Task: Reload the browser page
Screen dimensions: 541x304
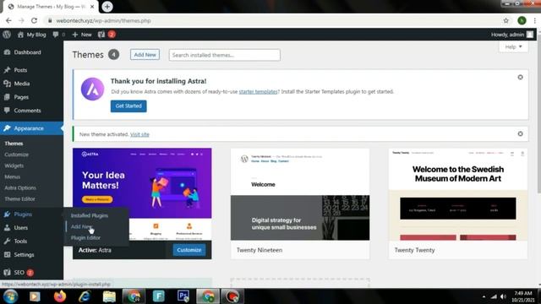Action: (x=34, y=20)
